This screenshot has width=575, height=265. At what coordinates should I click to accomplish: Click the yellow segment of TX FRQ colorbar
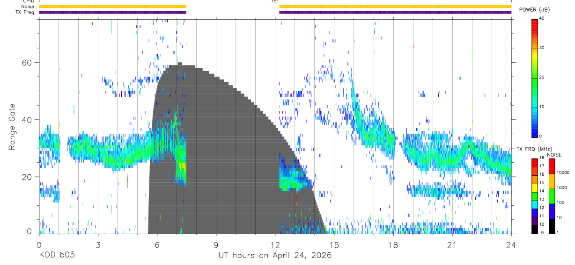click(535, 188)
